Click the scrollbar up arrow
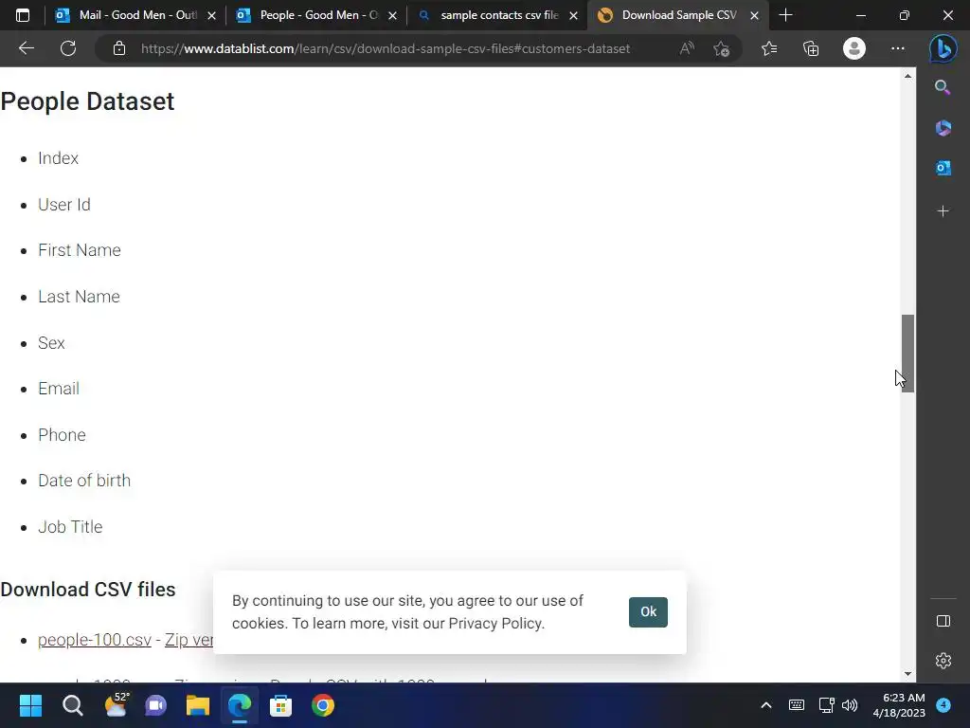This screenshot has height=728, width=970. 907,76
